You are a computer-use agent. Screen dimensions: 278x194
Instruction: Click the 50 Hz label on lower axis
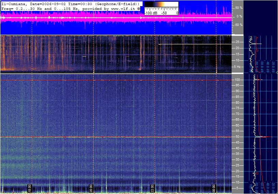[237, 137]
